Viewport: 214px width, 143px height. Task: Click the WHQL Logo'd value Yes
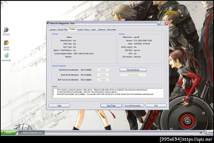(x=135, y=47)
